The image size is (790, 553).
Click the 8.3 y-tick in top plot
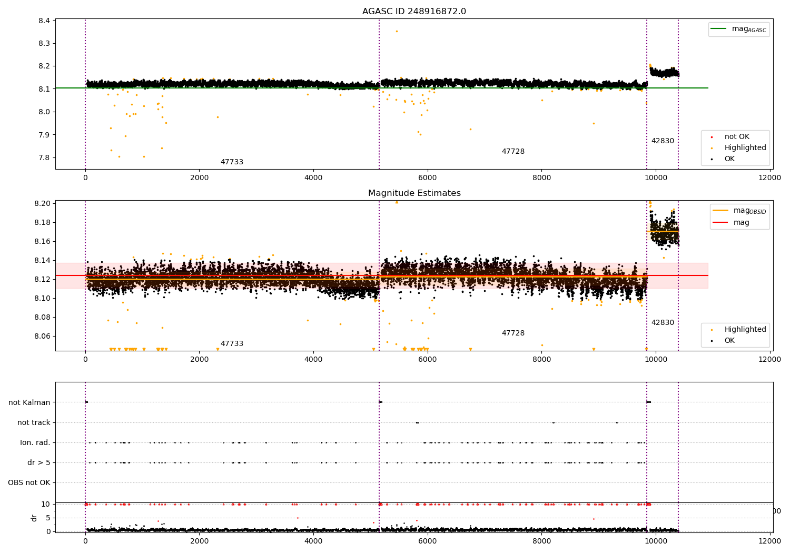click(44, 44)
